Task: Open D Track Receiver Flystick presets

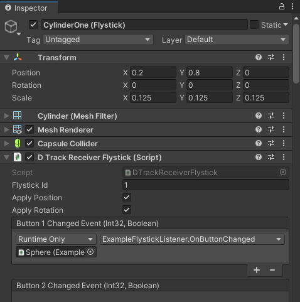Action: [x=271, y=157]
